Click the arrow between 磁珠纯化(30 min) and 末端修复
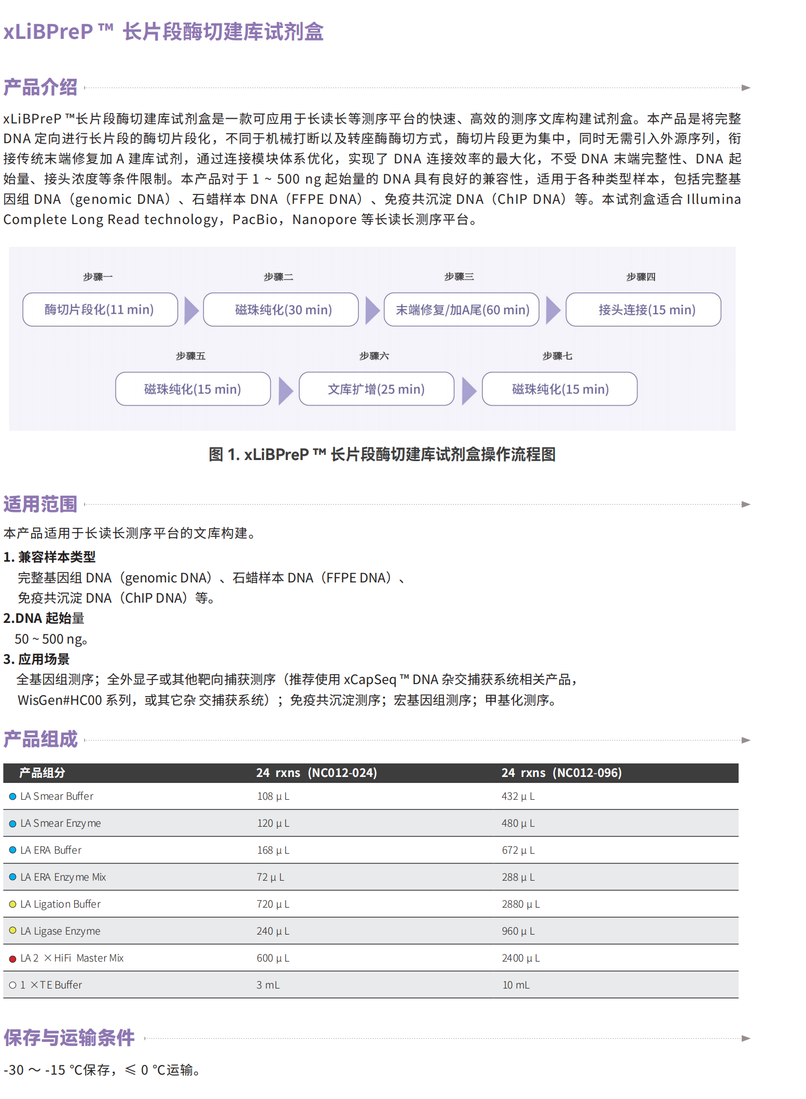806x1099 pixels. click(x=372, y=310)
